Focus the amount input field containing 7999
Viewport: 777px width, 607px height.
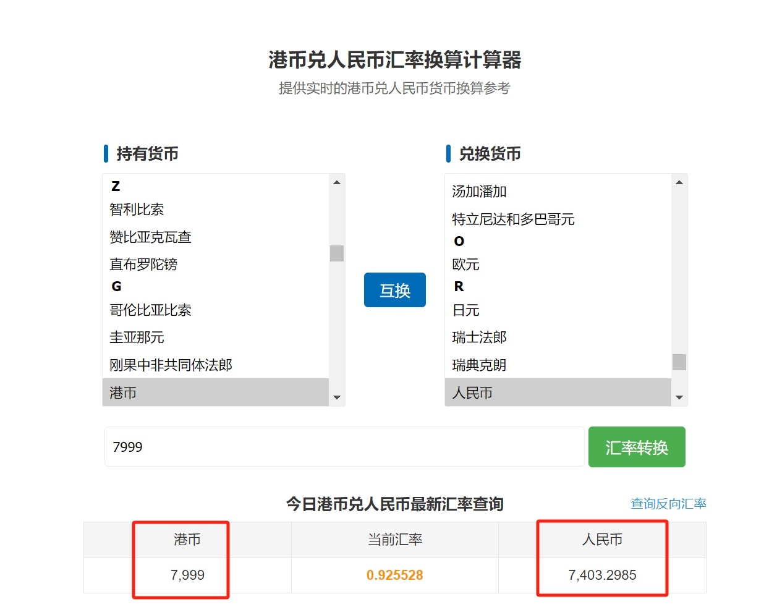click(344, 446)
